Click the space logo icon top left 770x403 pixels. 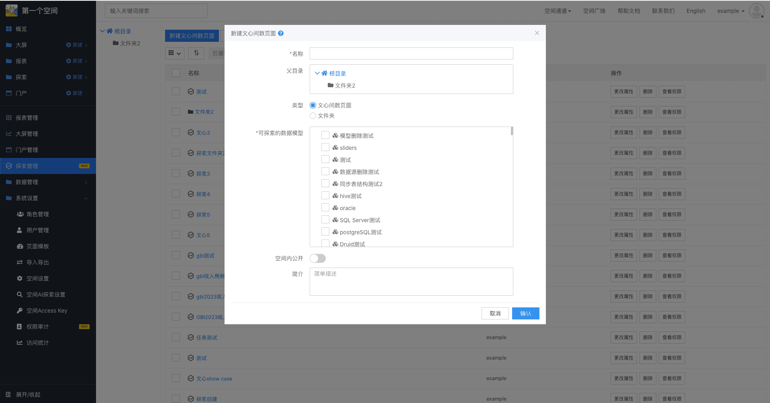tap(12, 10)
